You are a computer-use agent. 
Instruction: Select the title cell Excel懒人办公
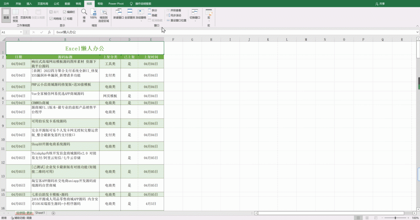85,48
